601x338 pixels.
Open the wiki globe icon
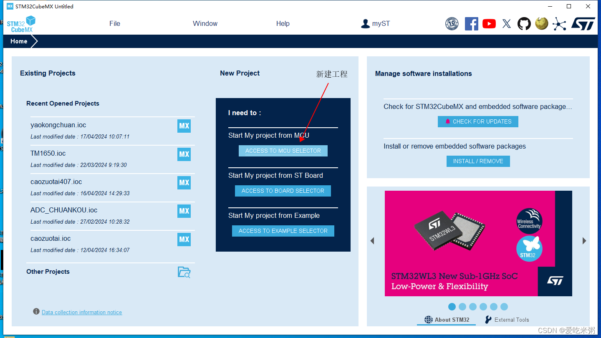point(542,23)
